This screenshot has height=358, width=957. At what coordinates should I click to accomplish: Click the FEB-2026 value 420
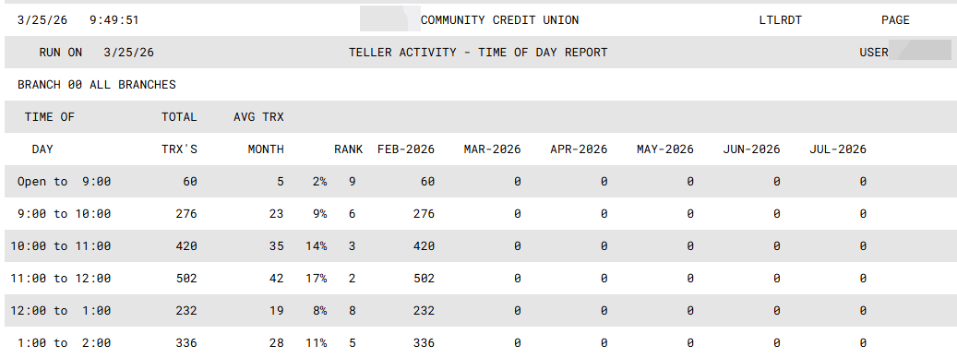click(x=424, y=246)
